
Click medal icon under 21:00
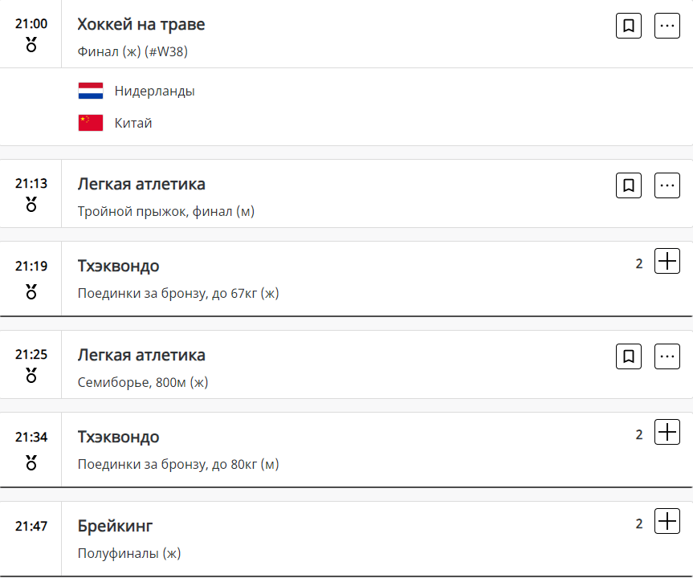tap(31, 44)
